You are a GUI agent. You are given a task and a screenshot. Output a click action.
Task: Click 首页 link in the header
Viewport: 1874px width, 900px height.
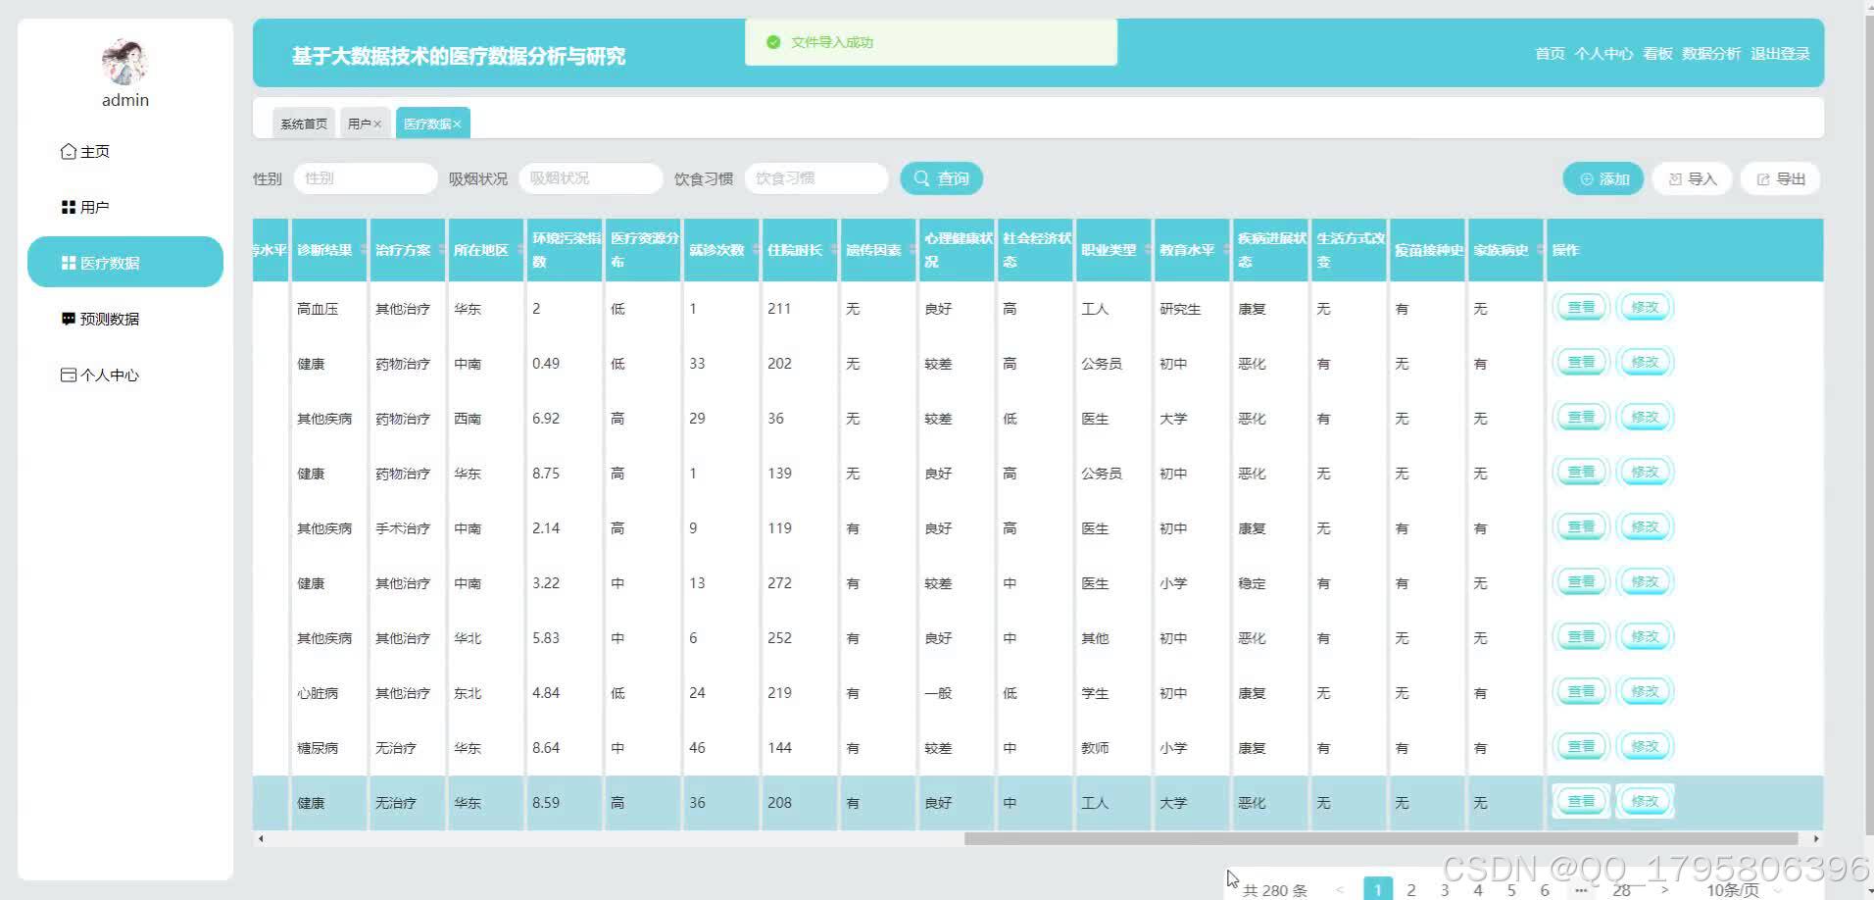1550,53
